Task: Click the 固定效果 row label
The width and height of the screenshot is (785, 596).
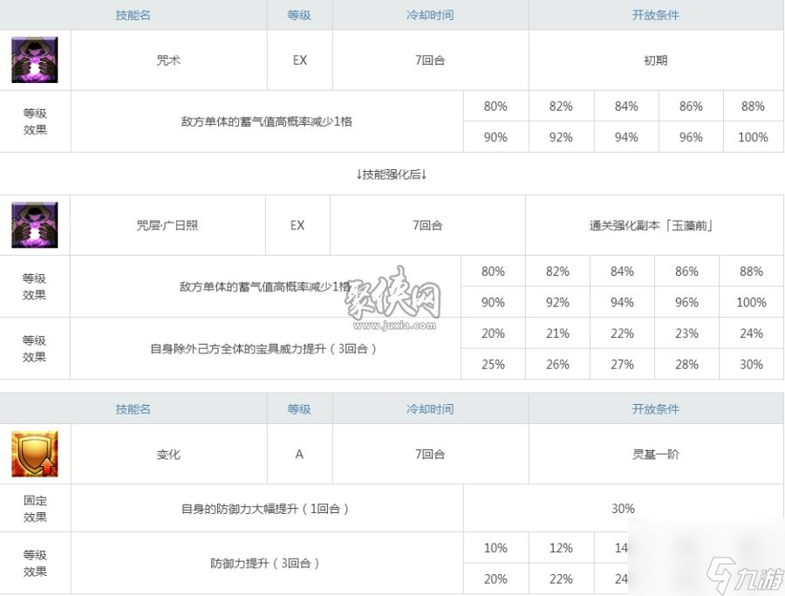Action: pos(35,509)
